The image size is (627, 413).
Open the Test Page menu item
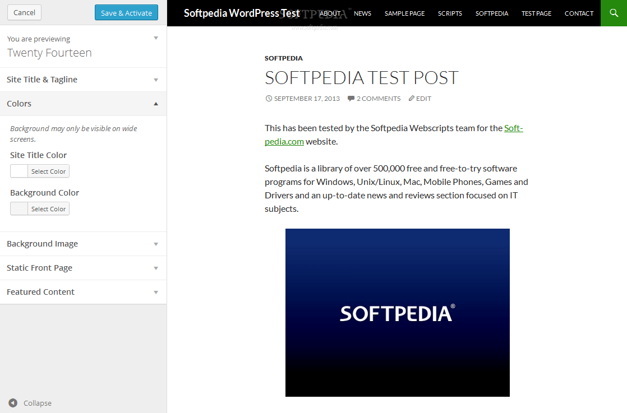point(536,13)
